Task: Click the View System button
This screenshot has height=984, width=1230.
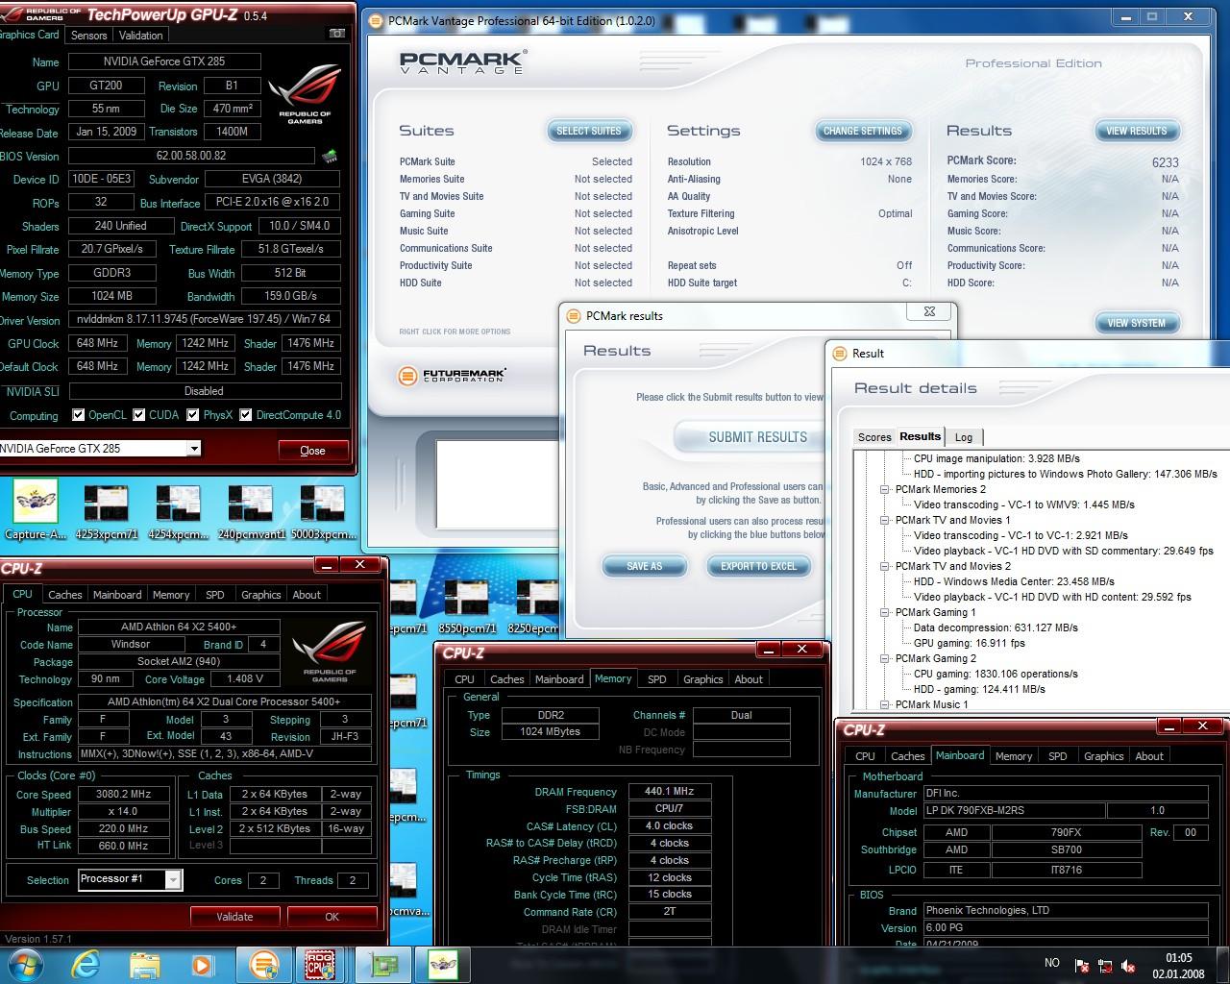Action: (x=1137, y=323)
